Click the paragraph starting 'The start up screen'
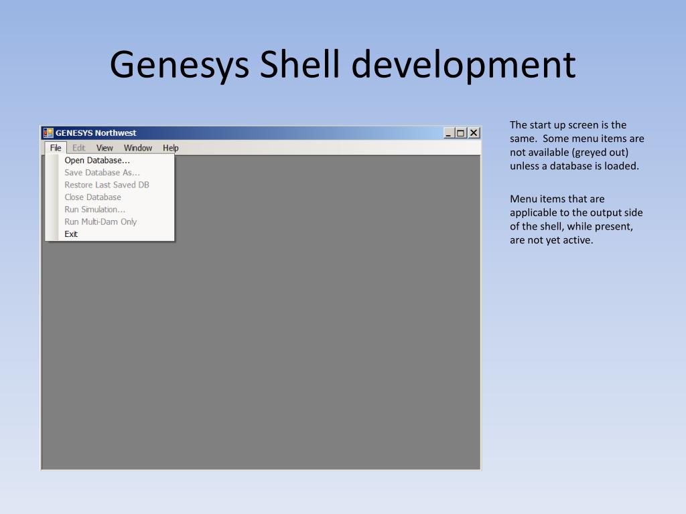The height and width of the screenshot is (514, 686). 577,145
